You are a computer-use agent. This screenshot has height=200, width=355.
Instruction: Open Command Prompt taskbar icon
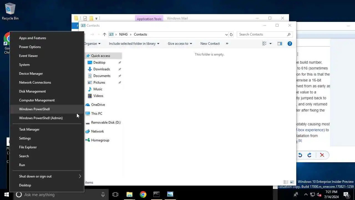[157, 194]
